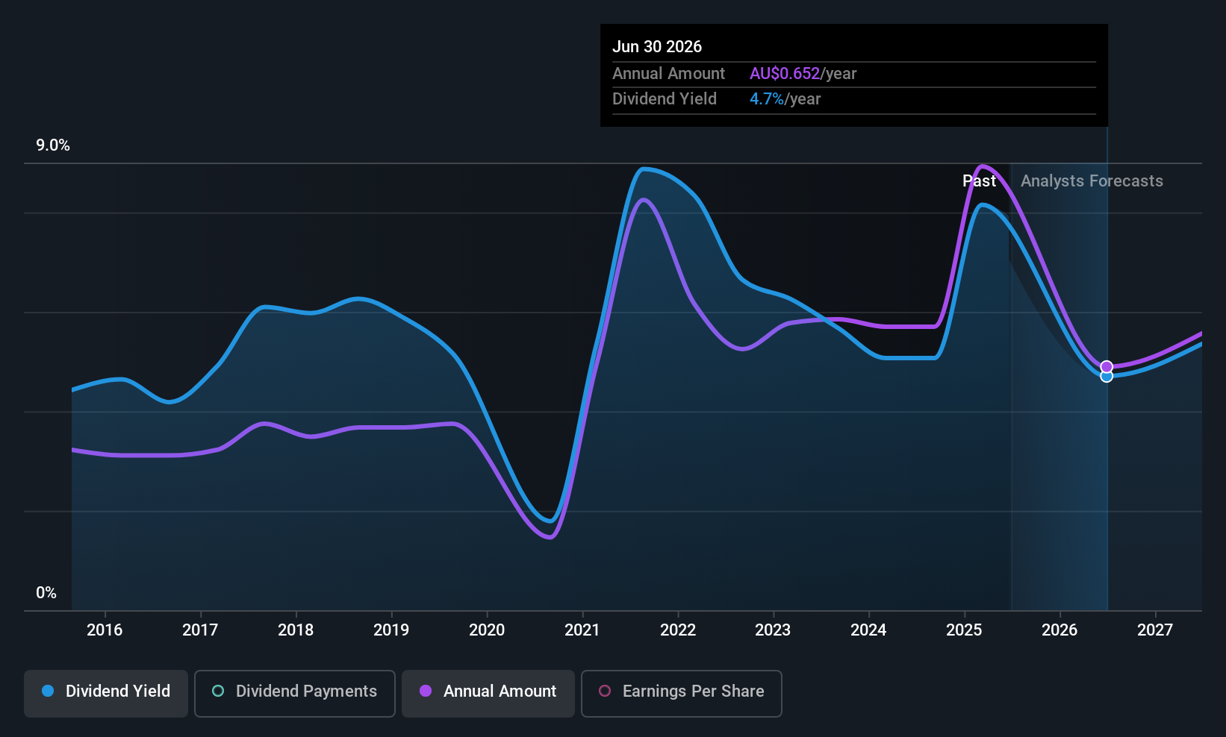This screenshot has width=1226, height=737.
Task: Click the Analysts Forecasts region label
Action: (x=1092, y=181)
